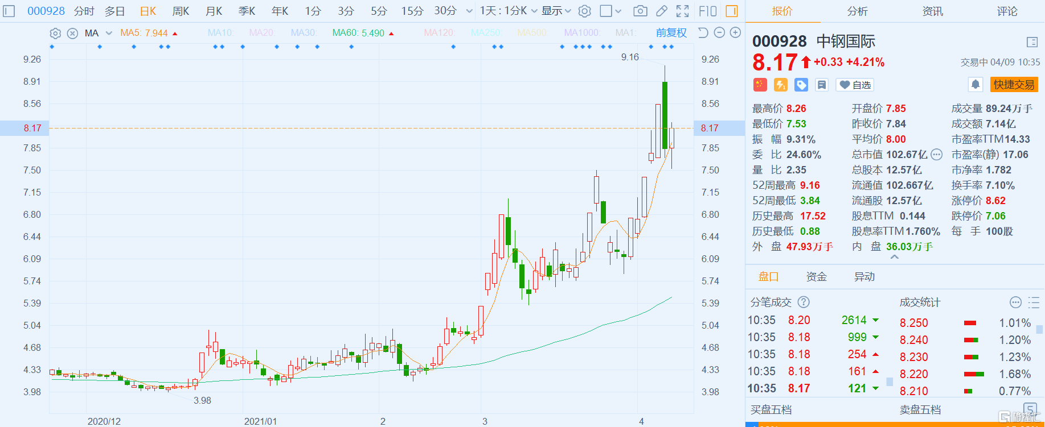
Task: Open the 资讯 news tab
Action: pyautogui.click(x=932, y=11)
